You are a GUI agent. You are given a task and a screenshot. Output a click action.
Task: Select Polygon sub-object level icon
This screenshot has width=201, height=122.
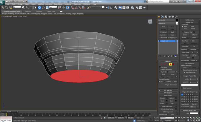pos(170,64)
